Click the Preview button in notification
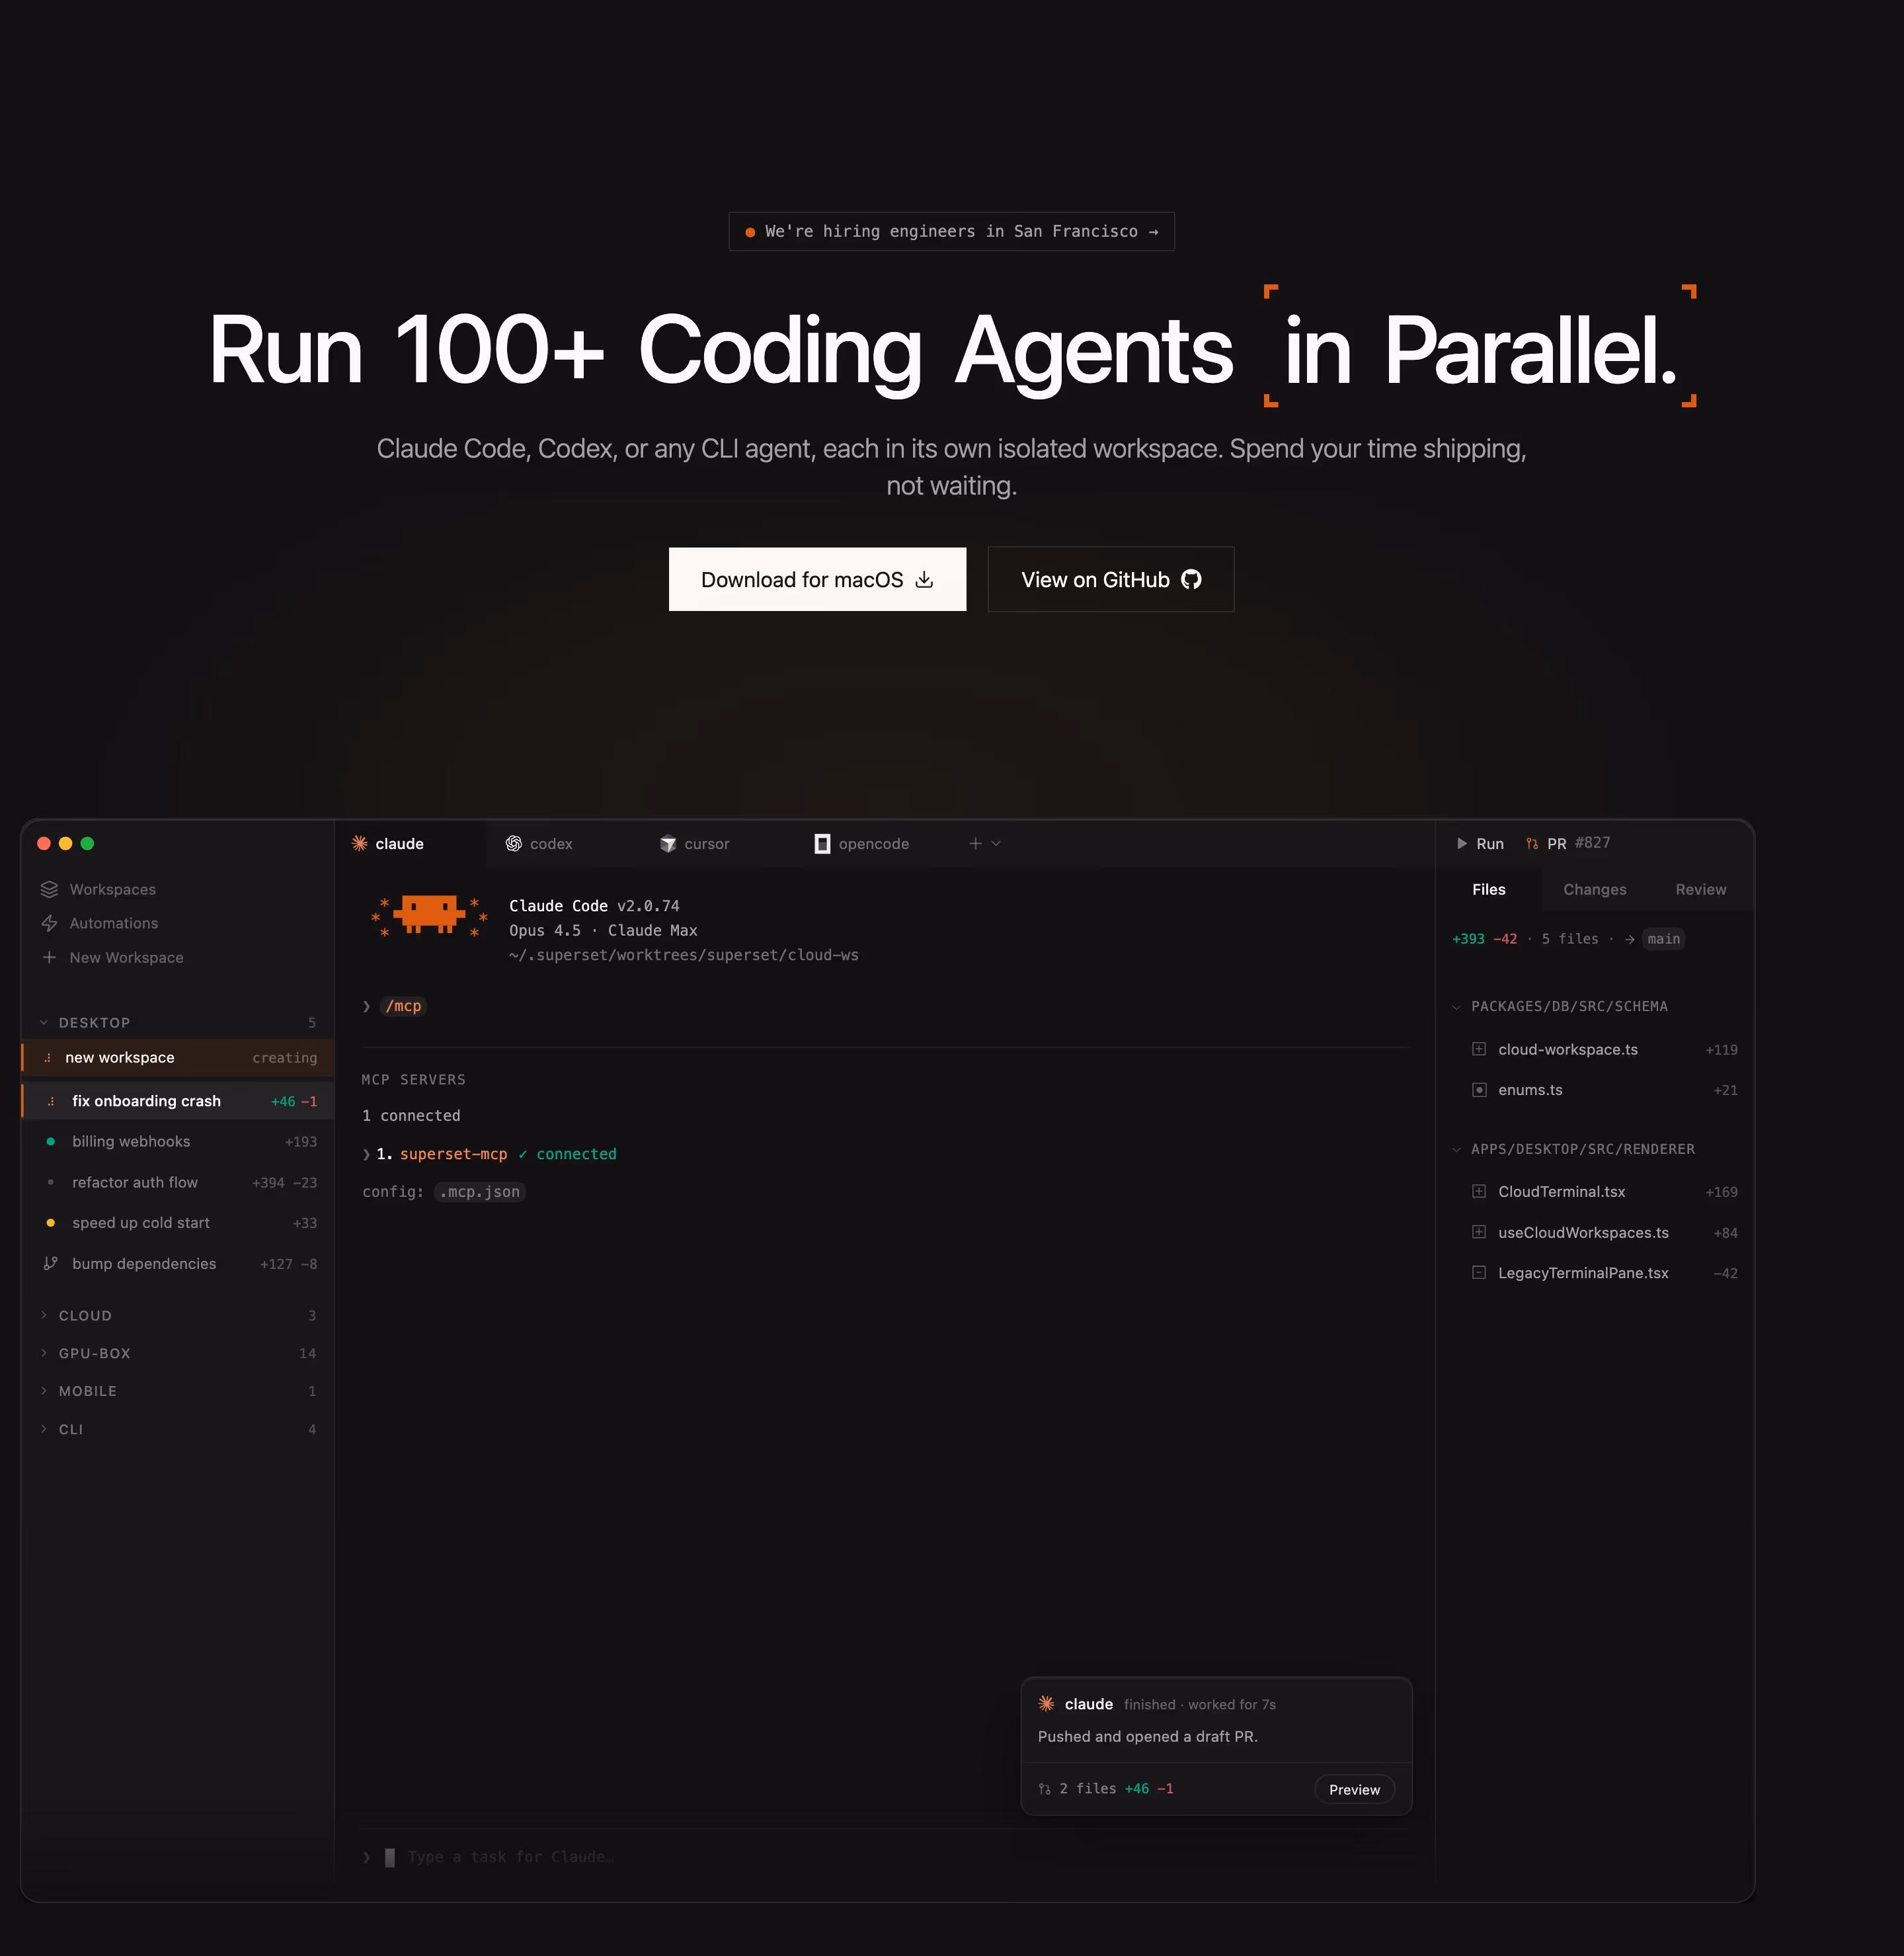This screenshot has height=1956, width=1904. click(x=1354, y=1789)
